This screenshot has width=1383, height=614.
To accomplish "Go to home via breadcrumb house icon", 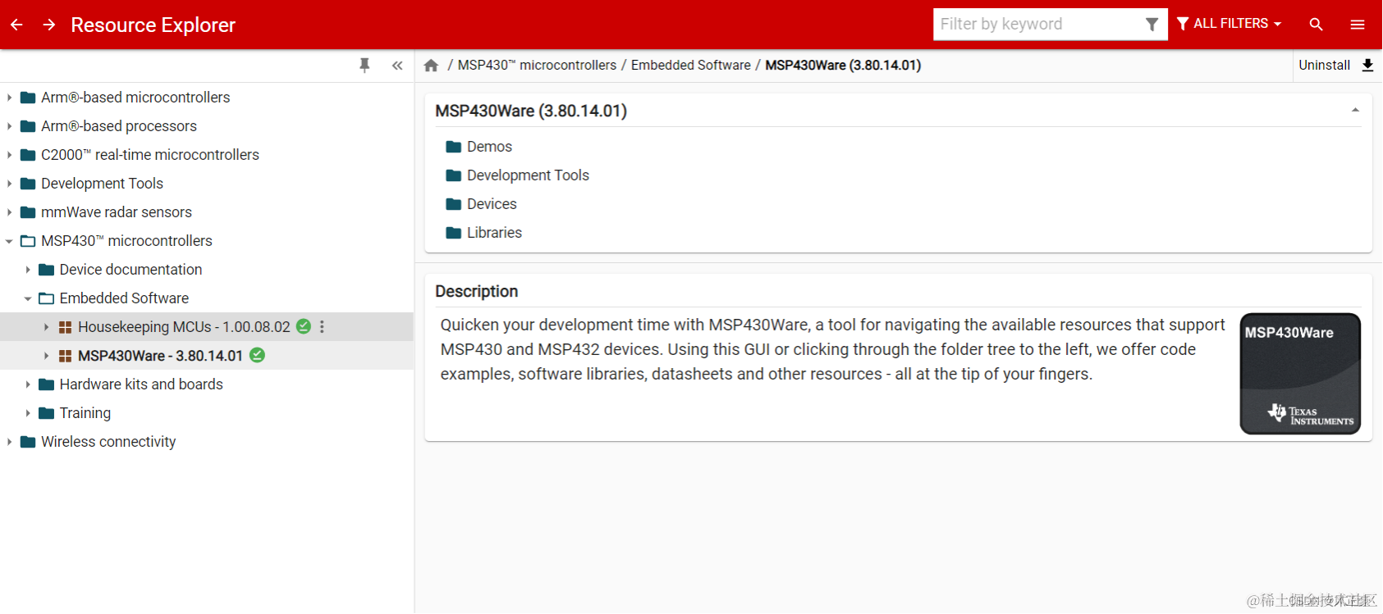I will 431,66.
